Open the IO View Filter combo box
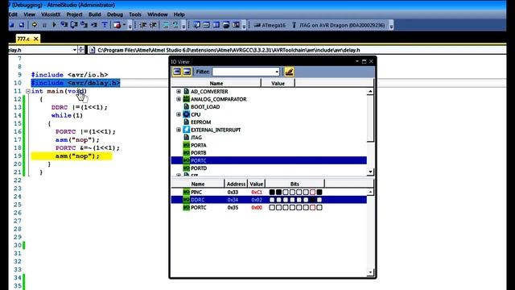Screen dimensions: 515x290 tap(245, 72)
